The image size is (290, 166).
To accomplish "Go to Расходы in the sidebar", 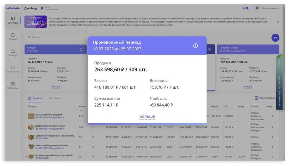I will pos(13,53).
